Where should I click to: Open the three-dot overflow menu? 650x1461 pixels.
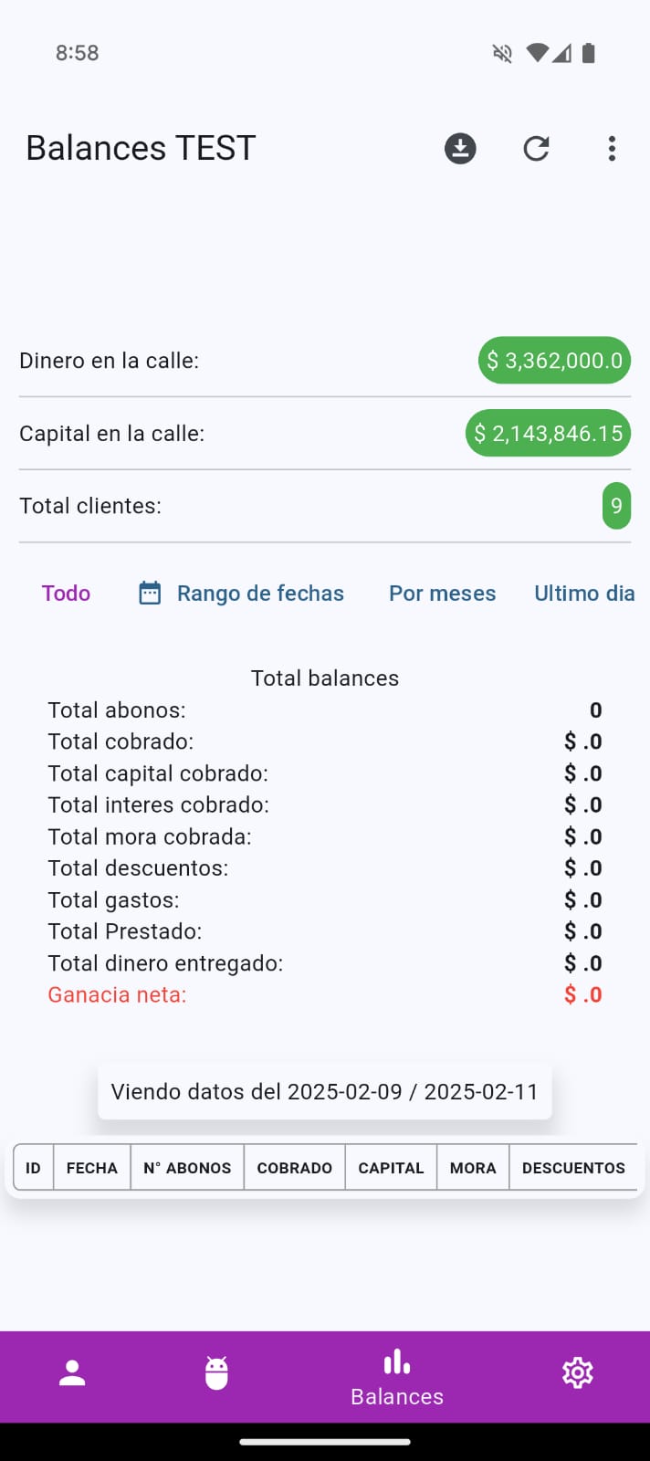(x=612, y=148)
